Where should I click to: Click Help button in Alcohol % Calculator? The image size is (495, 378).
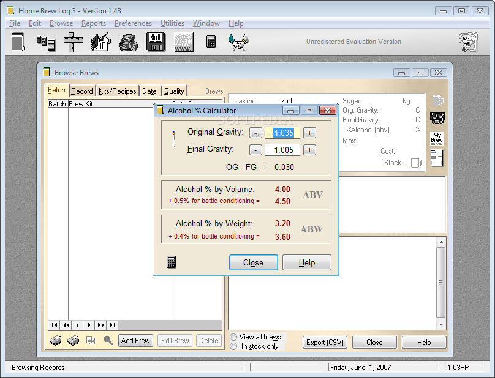[307, 262]
